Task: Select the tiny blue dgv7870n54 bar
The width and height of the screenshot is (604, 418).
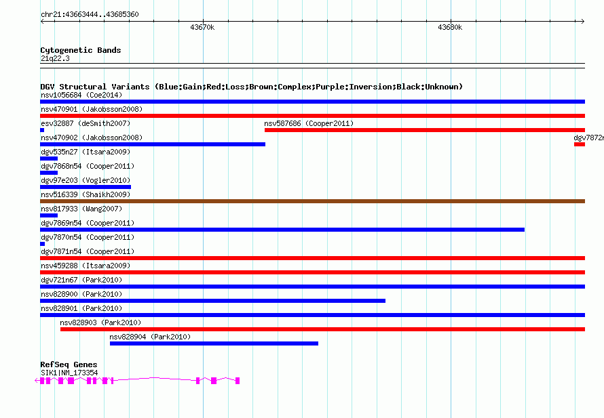Action: (x=42, y=244)
